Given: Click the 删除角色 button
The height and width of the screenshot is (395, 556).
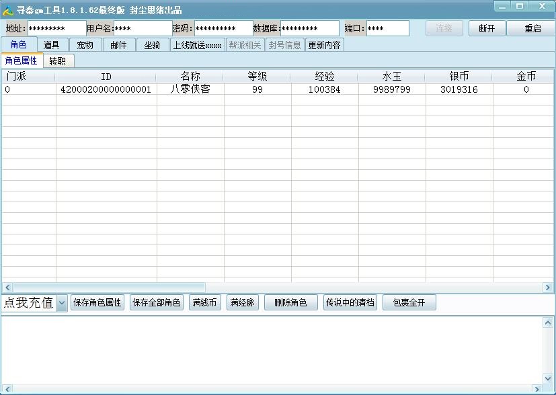Looking at the screenshot, I should pos(290,303).
